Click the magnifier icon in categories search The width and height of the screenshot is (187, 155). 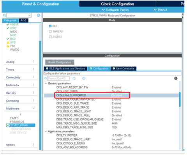(4, 15)
